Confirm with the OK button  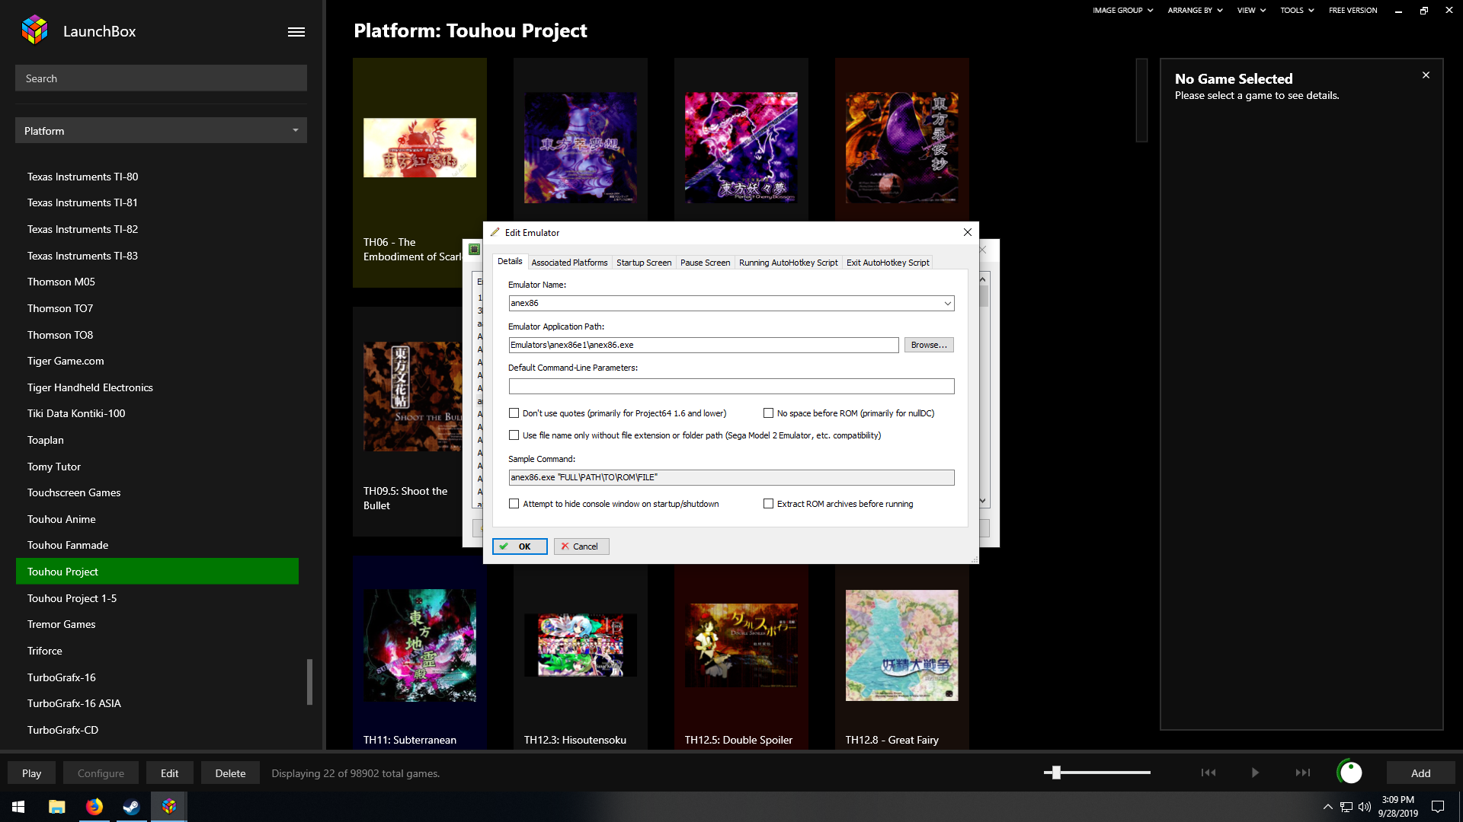click(x=520, y=546)
